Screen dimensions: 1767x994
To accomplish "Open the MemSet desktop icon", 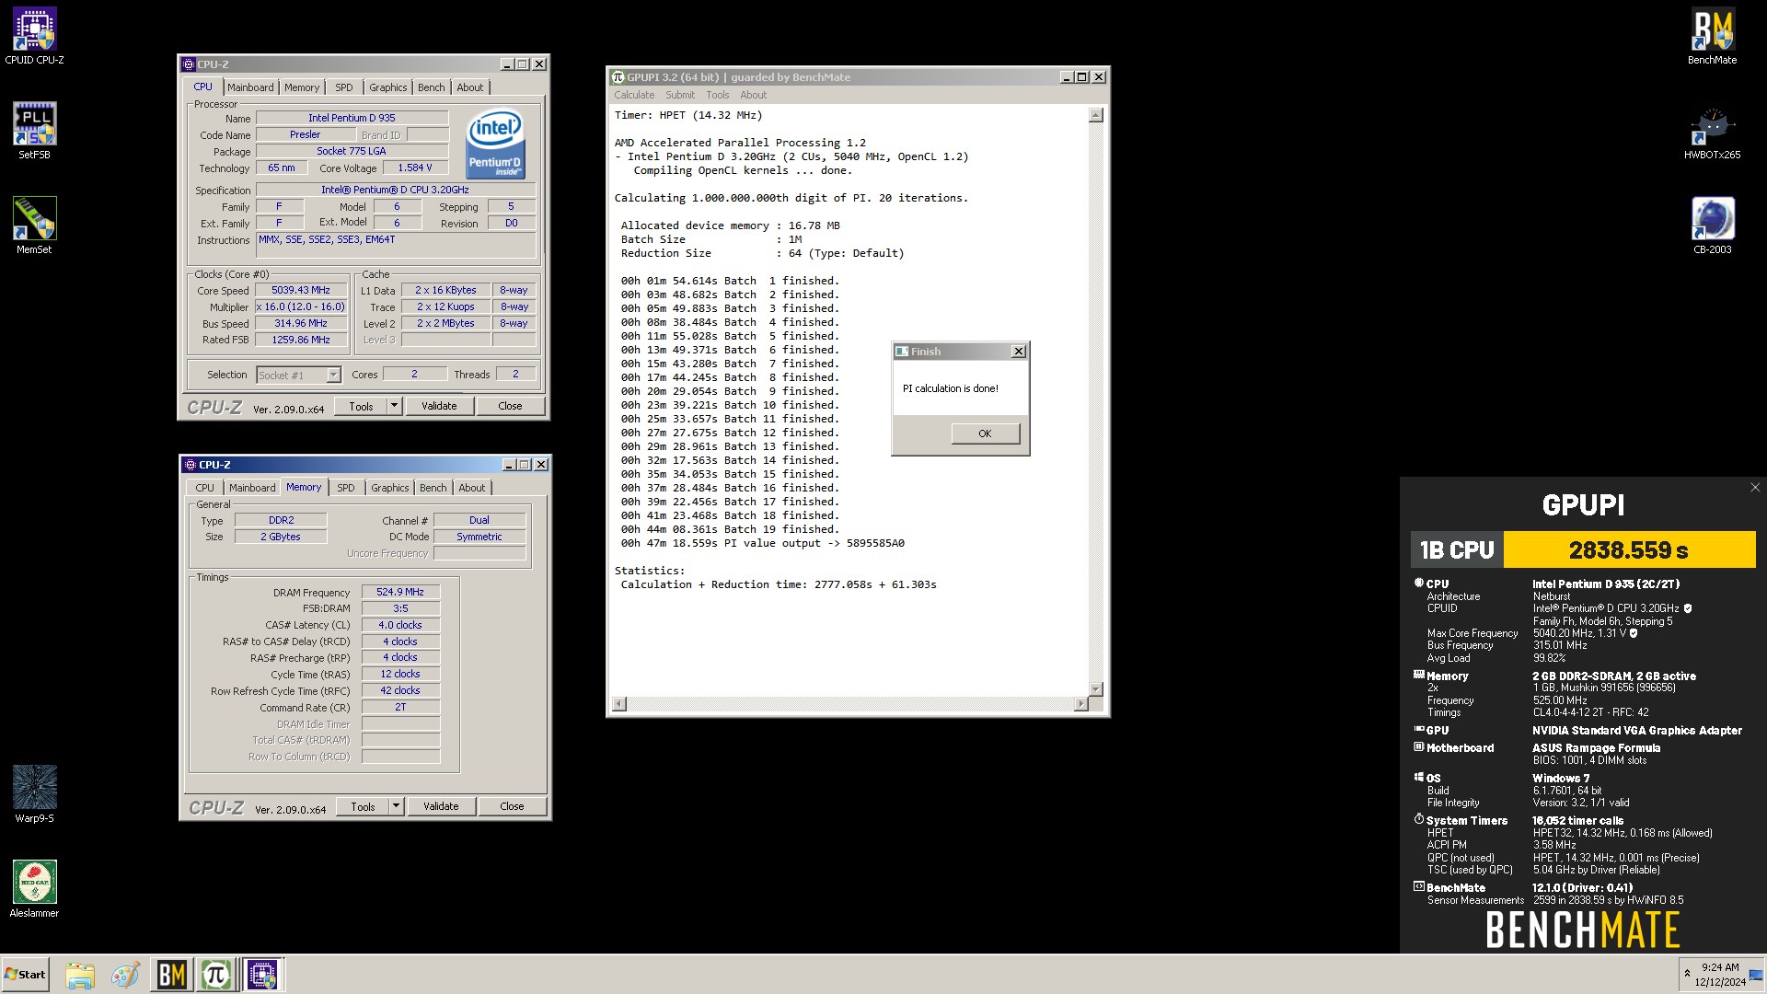I will [34, 225].
